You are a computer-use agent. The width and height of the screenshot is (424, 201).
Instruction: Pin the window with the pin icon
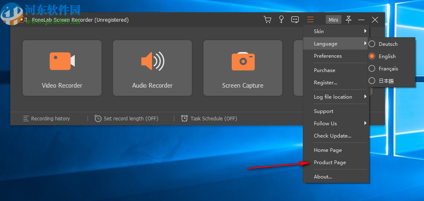click(348, 19)
